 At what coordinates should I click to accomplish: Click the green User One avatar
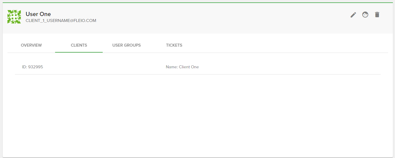pos(14,17)
